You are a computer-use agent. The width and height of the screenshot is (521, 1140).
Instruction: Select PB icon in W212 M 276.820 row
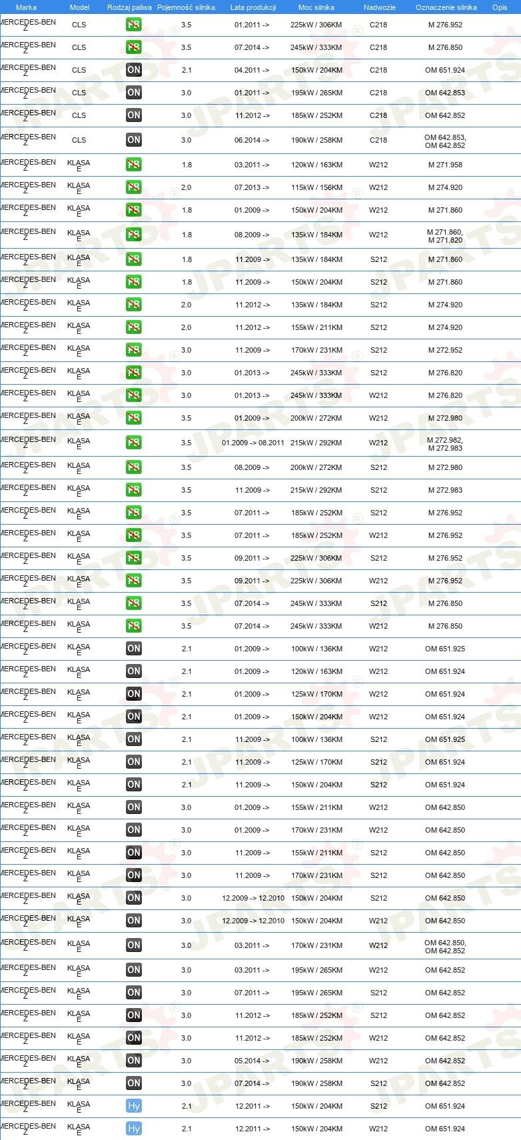(134, 395)
